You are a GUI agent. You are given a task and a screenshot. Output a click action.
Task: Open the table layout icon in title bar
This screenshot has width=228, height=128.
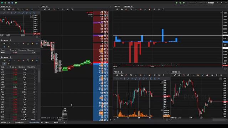[9, 2]
